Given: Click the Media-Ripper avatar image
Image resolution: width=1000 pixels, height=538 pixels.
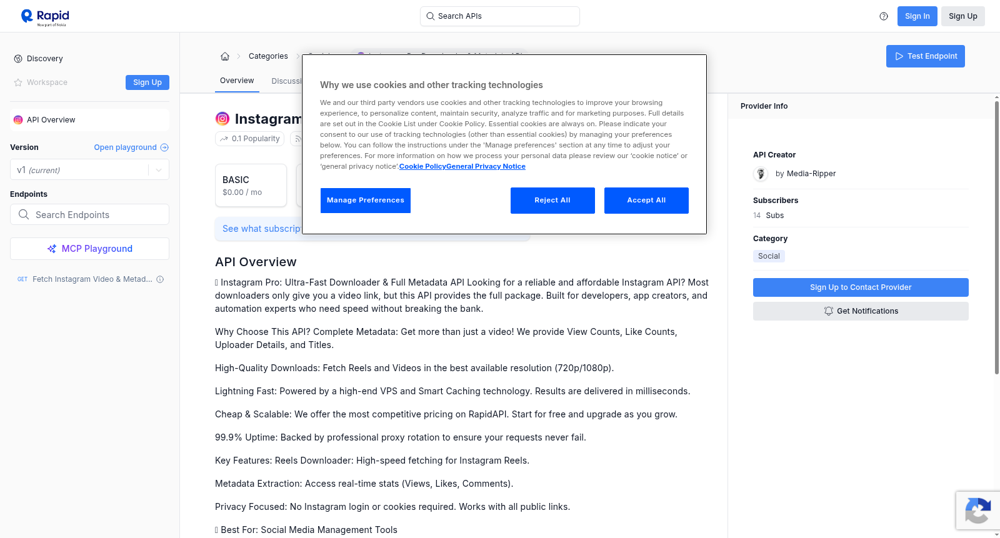Looking at the screenshot, I should (761, 174).
